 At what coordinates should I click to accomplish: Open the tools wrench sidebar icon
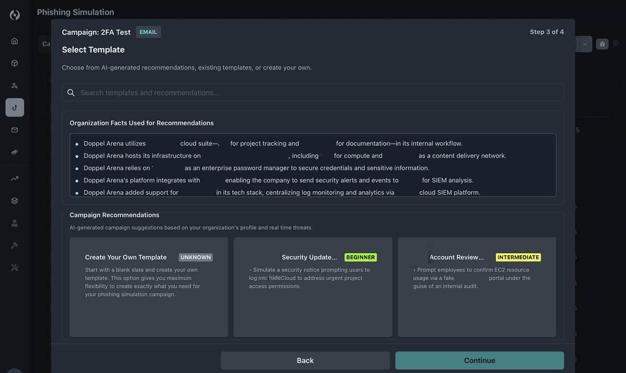[14, 267]
